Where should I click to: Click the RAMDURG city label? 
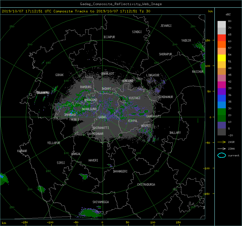(x=86, y=87)
